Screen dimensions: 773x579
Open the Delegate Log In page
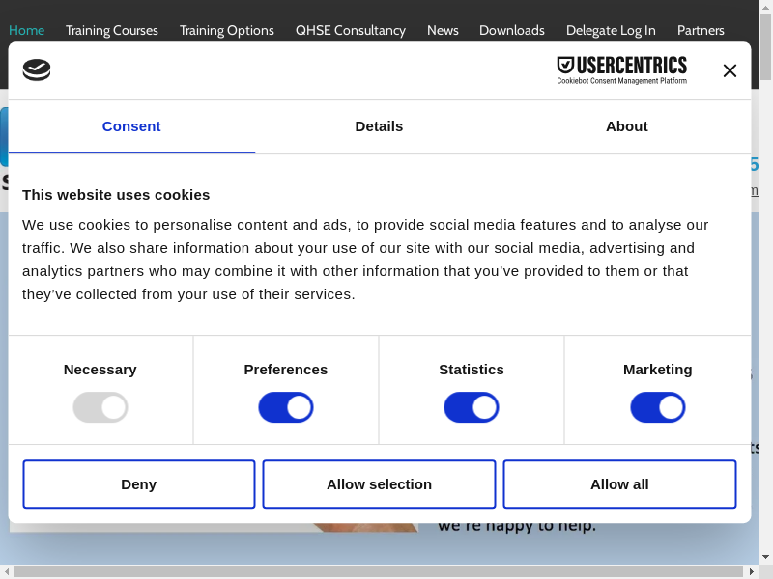(611, 30)
